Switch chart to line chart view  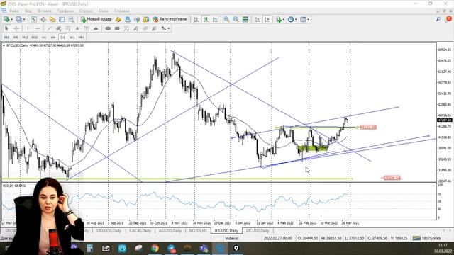215,19
